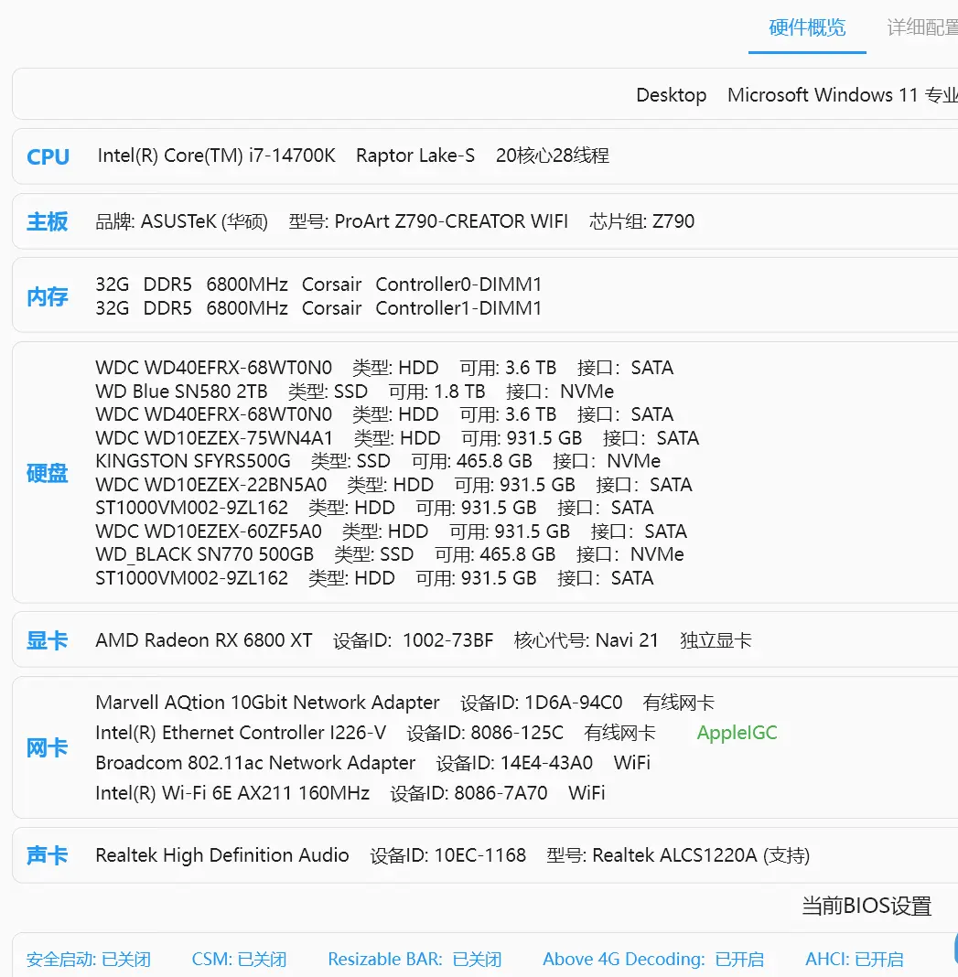Switch to the 硬件概览 tab
This screenshot has height=977, width=958.
[x=807, y=28]
